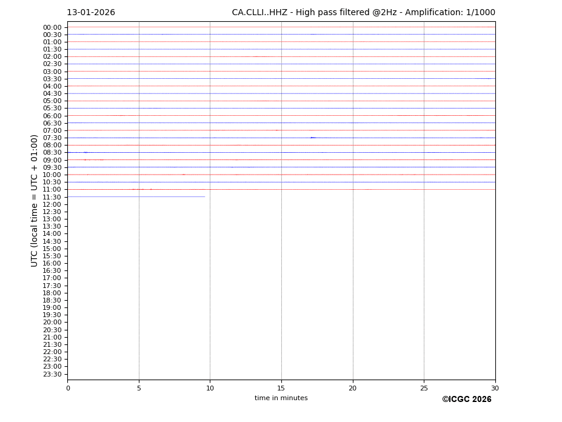The height and width of the screenshot is (422, 562).
Task: Click the UTC local time y-axis label
Action: click(x=35, y=200)
